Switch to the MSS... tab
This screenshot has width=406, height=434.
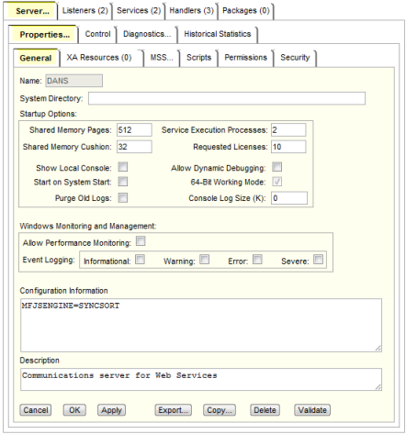click(162, 58)
